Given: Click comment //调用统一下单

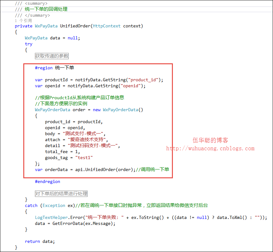Looking at the screenshot, I should (152, 169).
